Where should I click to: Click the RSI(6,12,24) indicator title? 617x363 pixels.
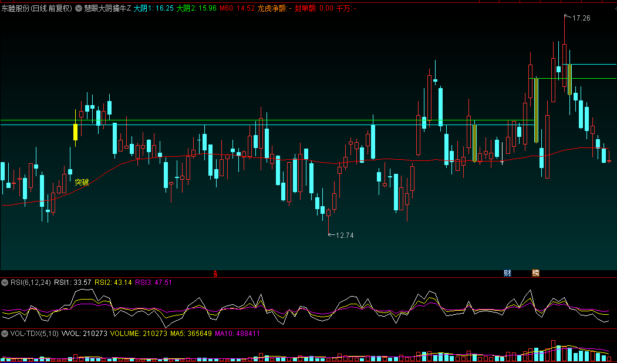[x=31, y=283]
